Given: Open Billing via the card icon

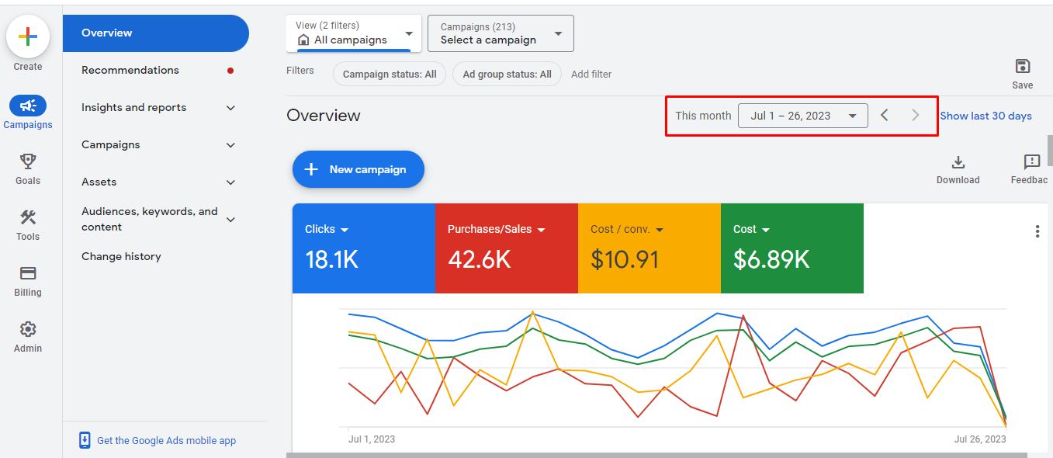Looking at the screenshot, I should (28, 273).
